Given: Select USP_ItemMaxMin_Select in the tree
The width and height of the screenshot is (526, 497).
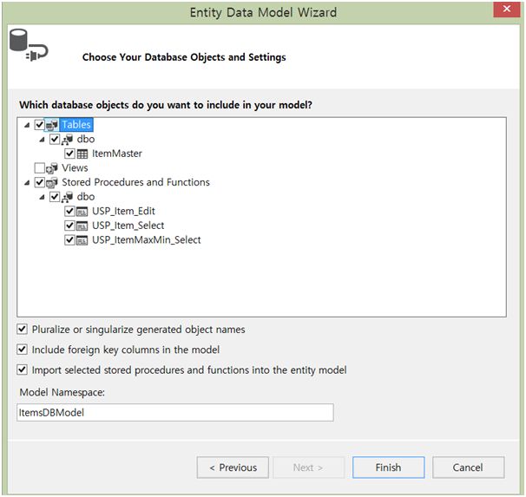Looking at the screenshot, I should (146, 239).
